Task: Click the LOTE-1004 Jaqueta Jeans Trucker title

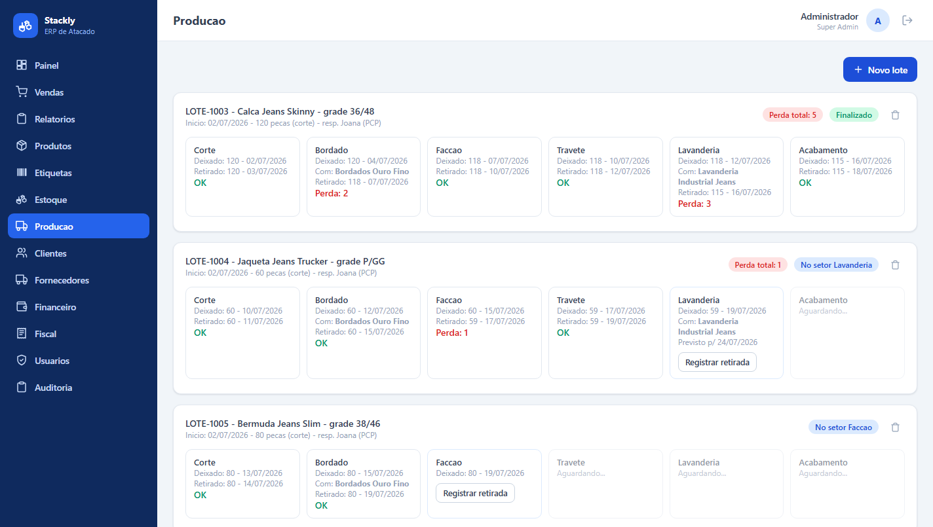Action: [285, 261]
